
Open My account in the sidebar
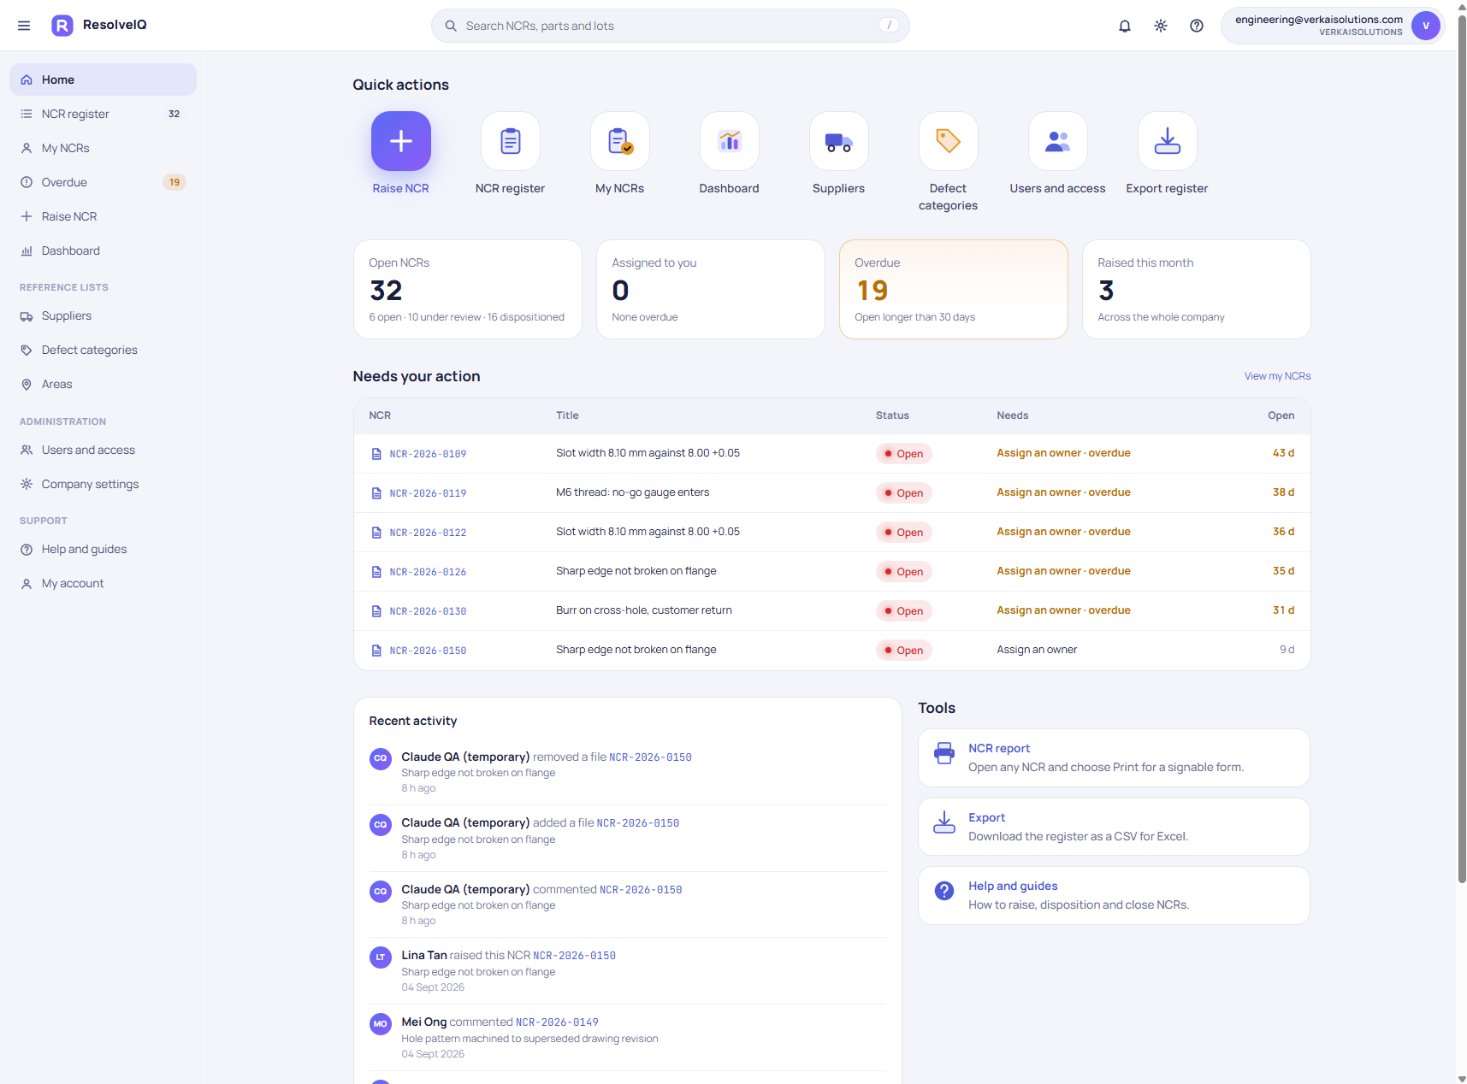[103, 583]
